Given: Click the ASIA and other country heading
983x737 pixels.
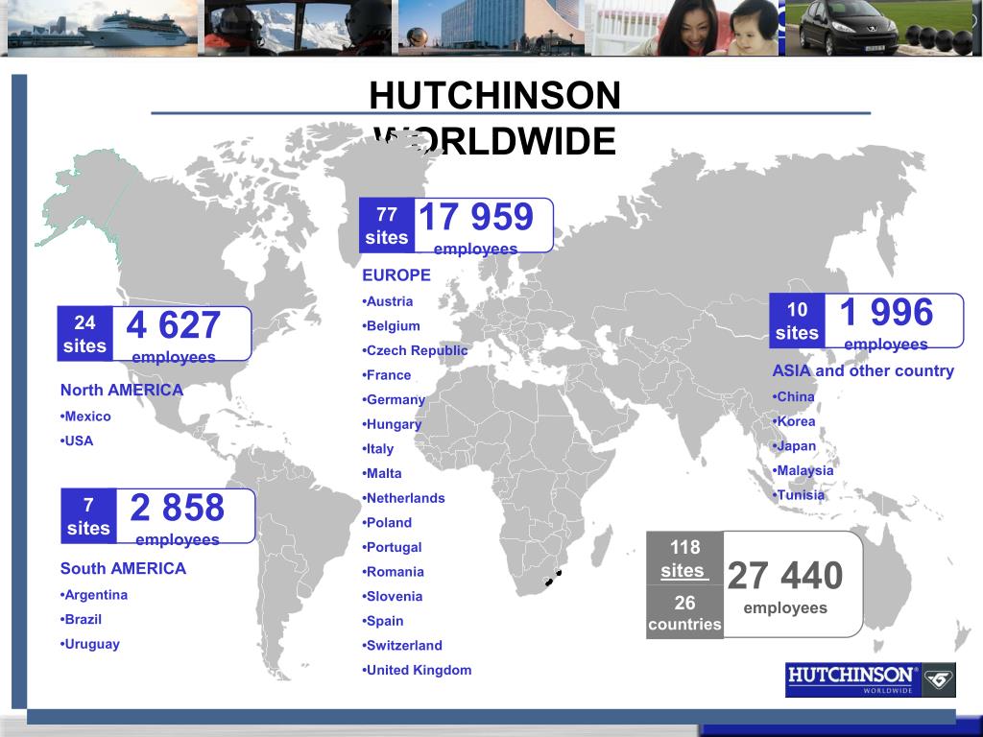Looking at the screenshot, I should coord(863,371).
